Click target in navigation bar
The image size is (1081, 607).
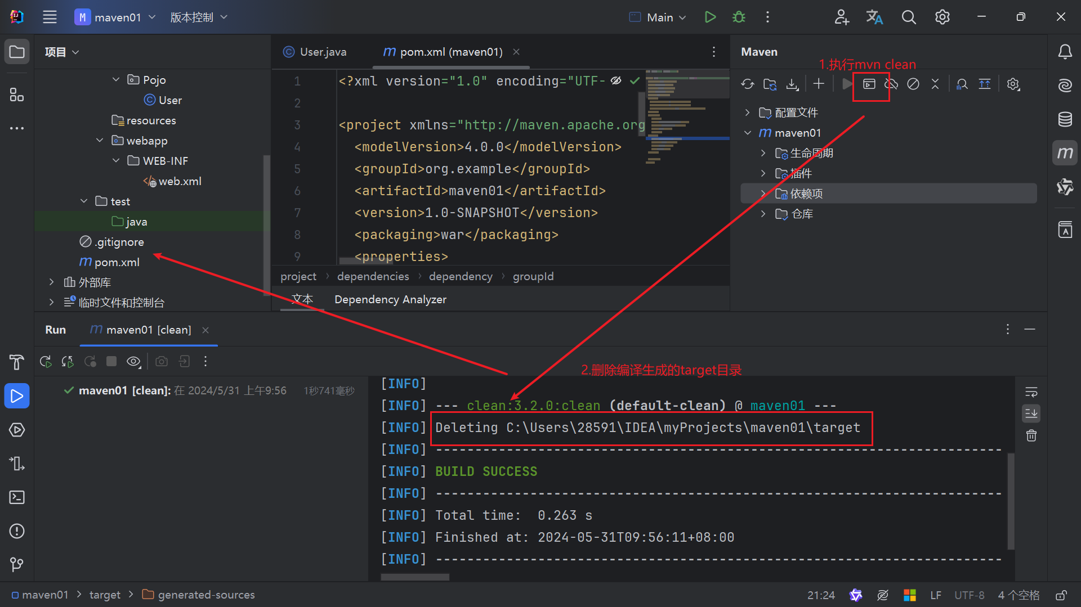105,595
